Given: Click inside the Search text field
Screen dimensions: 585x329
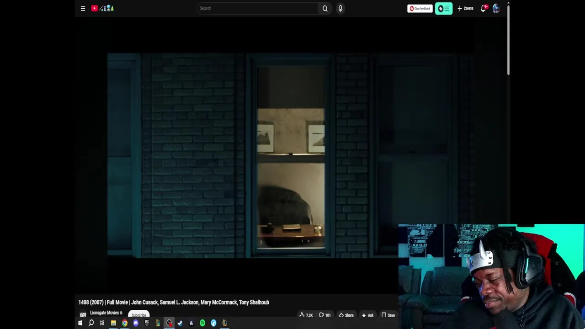Looking at the screenshot, I should tap(257, 8).
